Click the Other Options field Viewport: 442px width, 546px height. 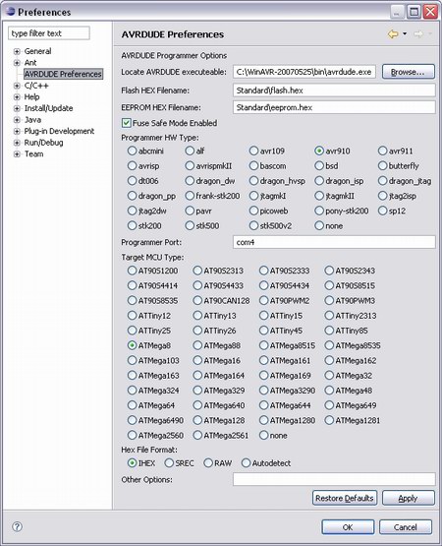[x=334, y=479]
